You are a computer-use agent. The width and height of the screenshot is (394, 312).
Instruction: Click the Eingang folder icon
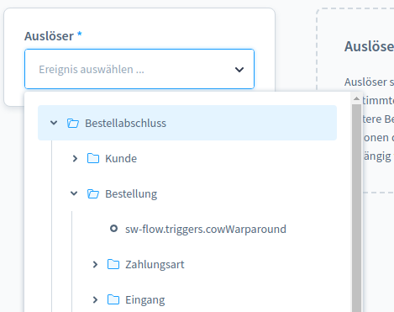(113, 299)
